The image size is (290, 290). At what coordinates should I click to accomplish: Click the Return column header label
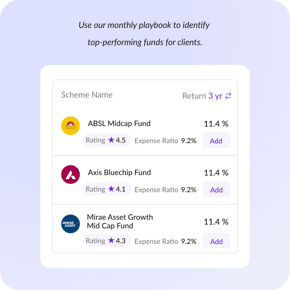click(194, 96)
